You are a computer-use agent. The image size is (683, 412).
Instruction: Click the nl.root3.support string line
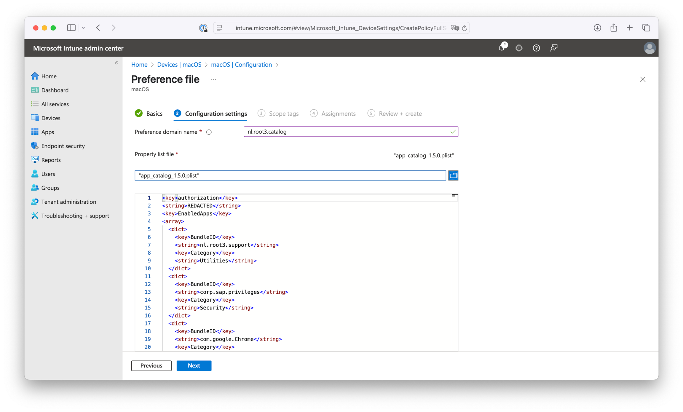coord(227,245)
